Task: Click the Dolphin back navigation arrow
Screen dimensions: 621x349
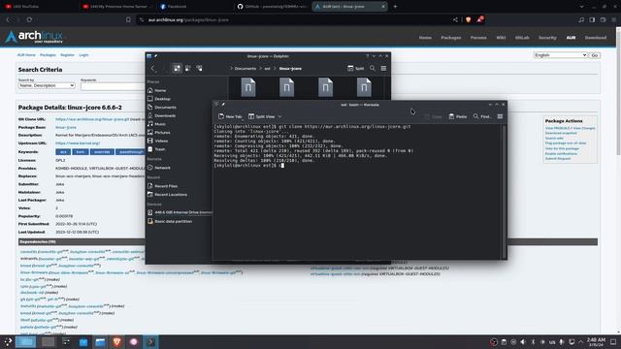Action: pos(153,69)
